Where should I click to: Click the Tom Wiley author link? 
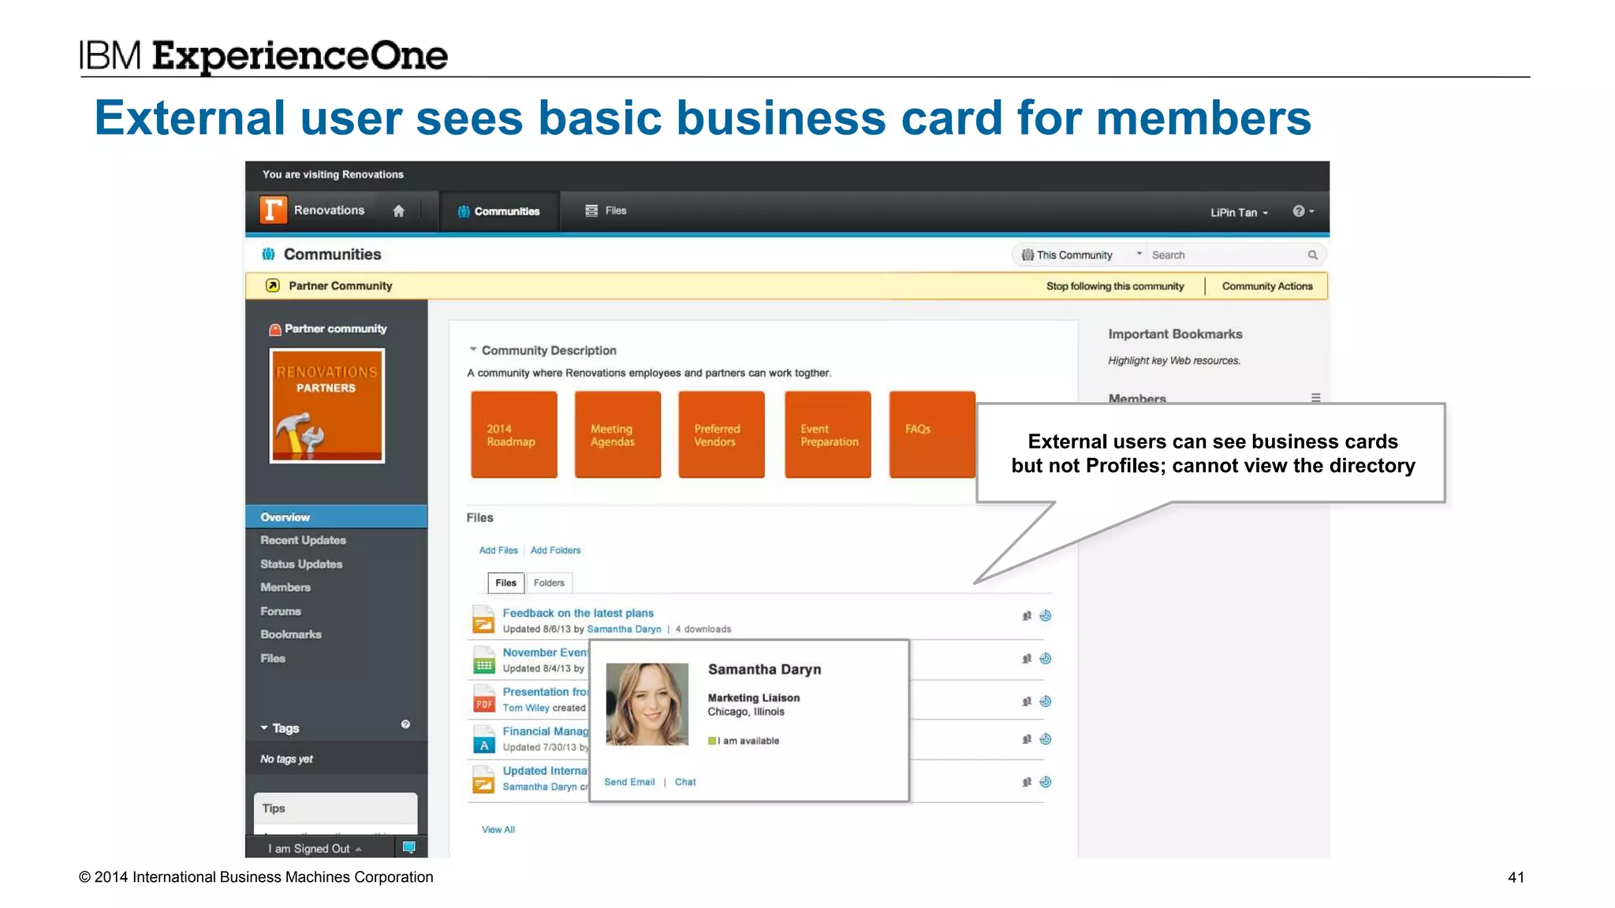click(x=526, y=708)
